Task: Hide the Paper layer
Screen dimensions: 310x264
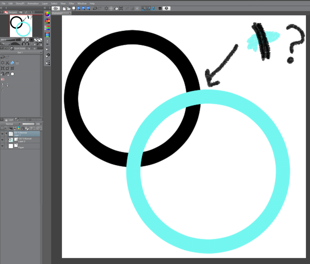Action: [2, 146]
